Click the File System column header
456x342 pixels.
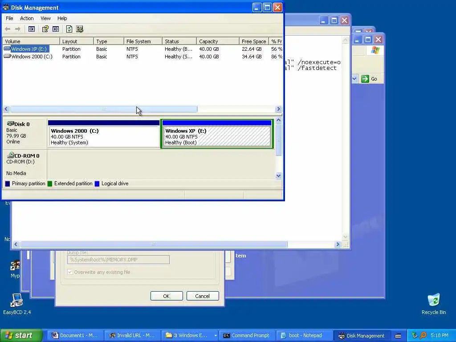pyautogui.click(x=143, y=41)
